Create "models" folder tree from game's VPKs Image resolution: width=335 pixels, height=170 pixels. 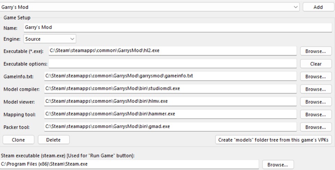[273, 140]
